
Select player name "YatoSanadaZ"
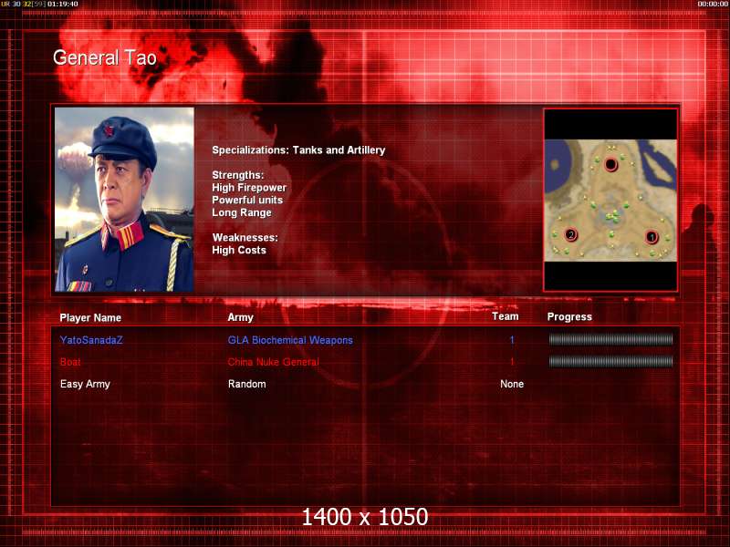tap(91, 340)
